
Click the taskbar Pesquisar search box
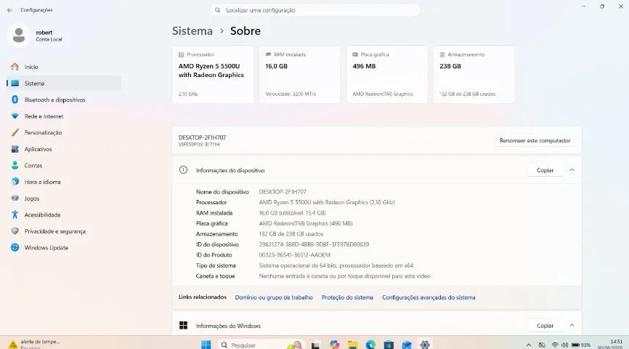(261, 345)
